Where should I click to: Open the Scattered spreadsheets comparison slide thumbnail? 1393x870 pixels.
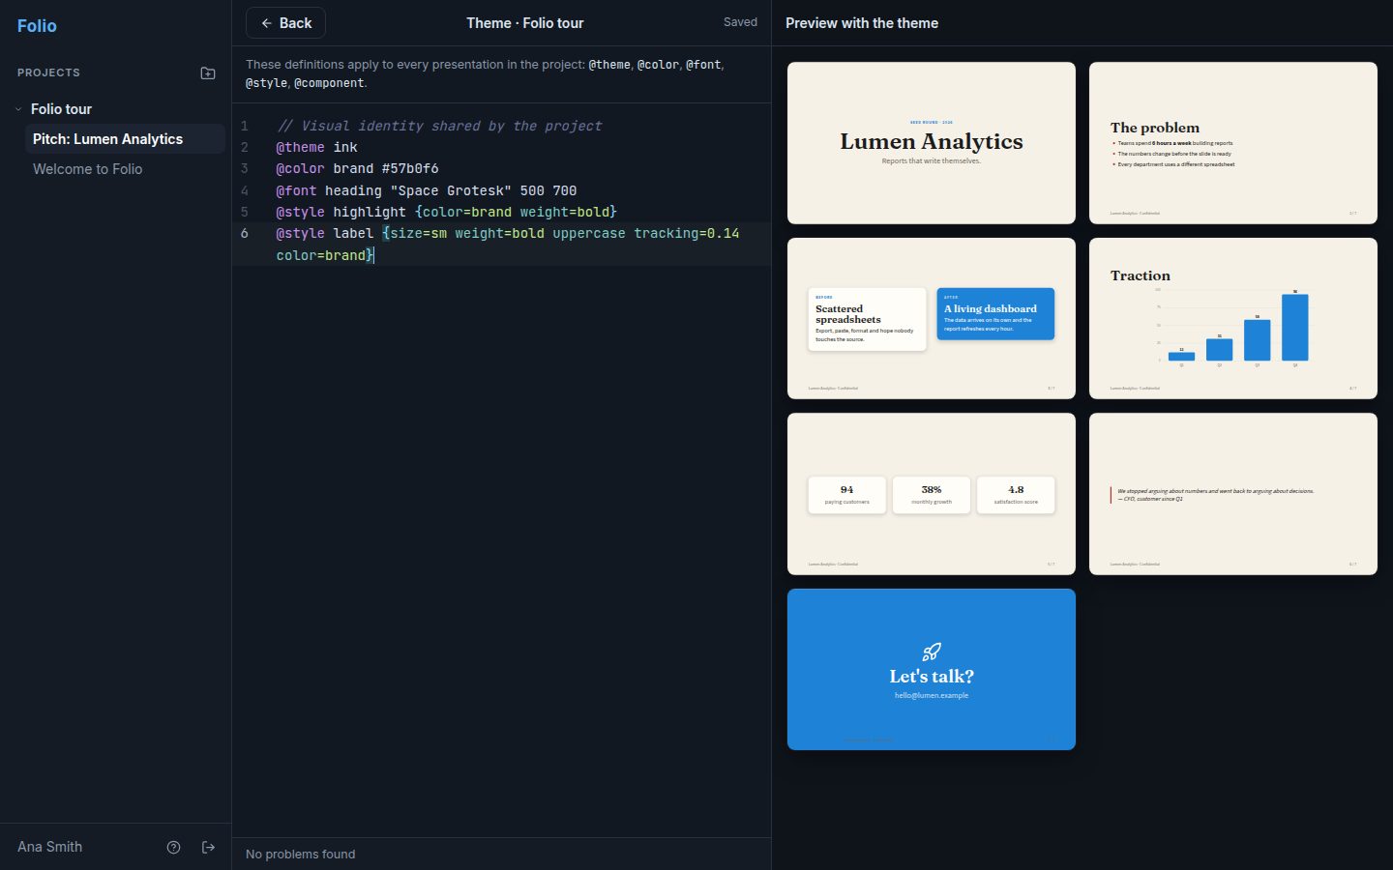tap(932, 319)
